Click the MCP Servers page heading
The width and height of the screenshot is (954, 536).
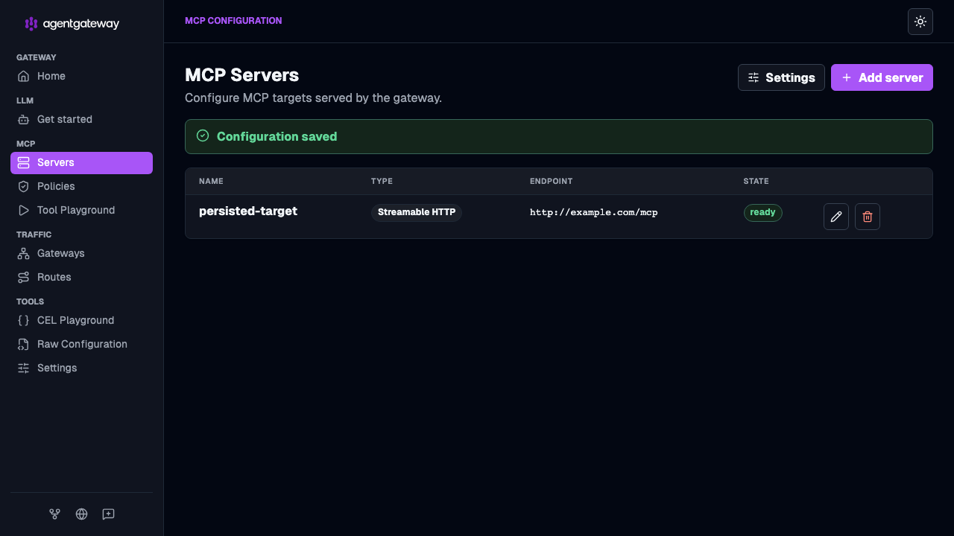point(241,75)
